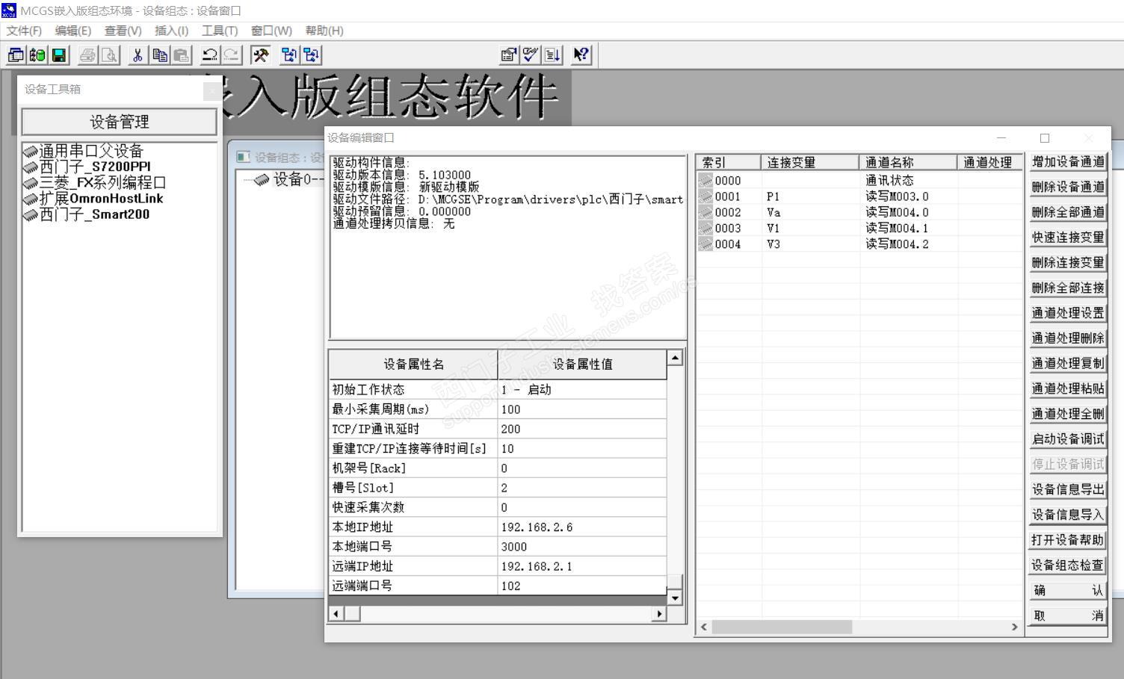Click the Copy toolbar icon
Screen dimensions: 1124x679
click(x=160, y=55)
